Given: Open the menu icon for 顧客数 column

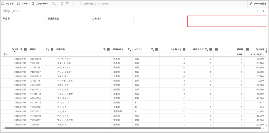Looking at the screenshot, I should 216,49.
